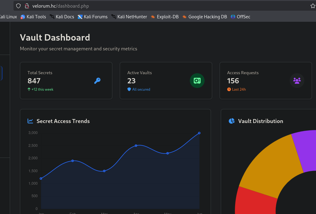Viewport: 316px width, 214px height.
Task: Click the orange clock icon by Last 24h
Action: [229, 89]
